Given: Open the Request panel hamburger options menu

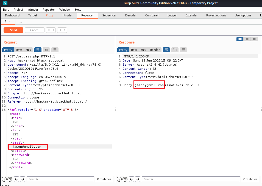Looking at the screenshot, I should (x=55, y=50).
